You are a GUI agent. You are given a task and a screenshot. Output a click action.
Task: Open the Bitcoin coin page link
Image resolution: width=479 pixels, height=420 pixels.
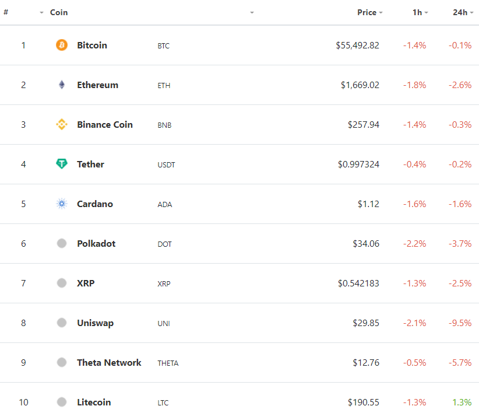tap(92, 45)
